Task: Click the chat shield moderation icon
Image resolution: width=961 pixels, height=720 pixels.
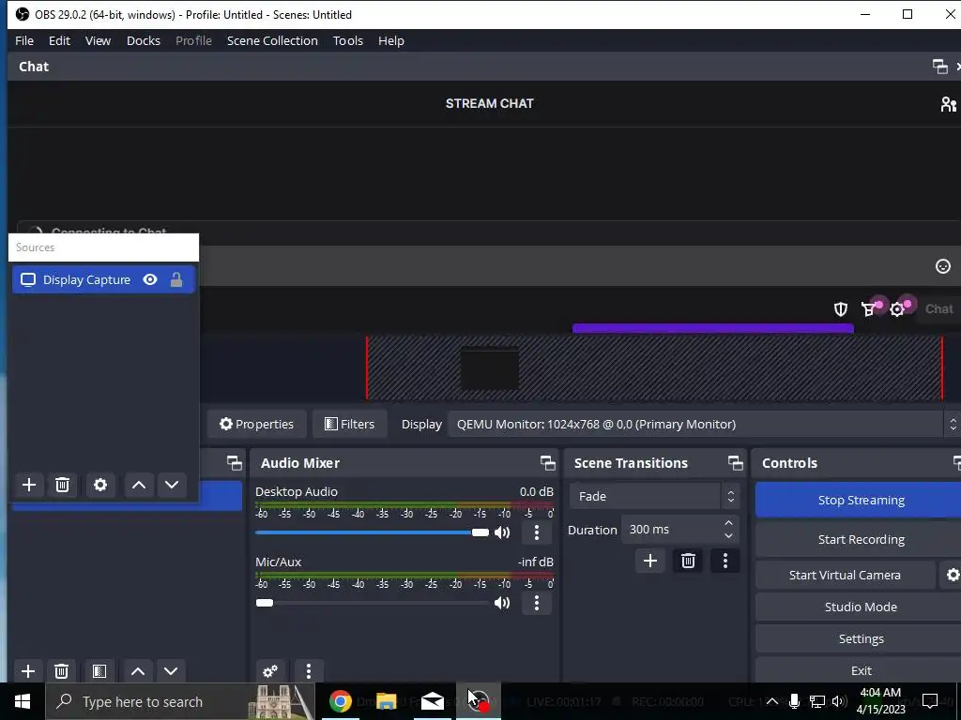Action: [x=840, y=309]
